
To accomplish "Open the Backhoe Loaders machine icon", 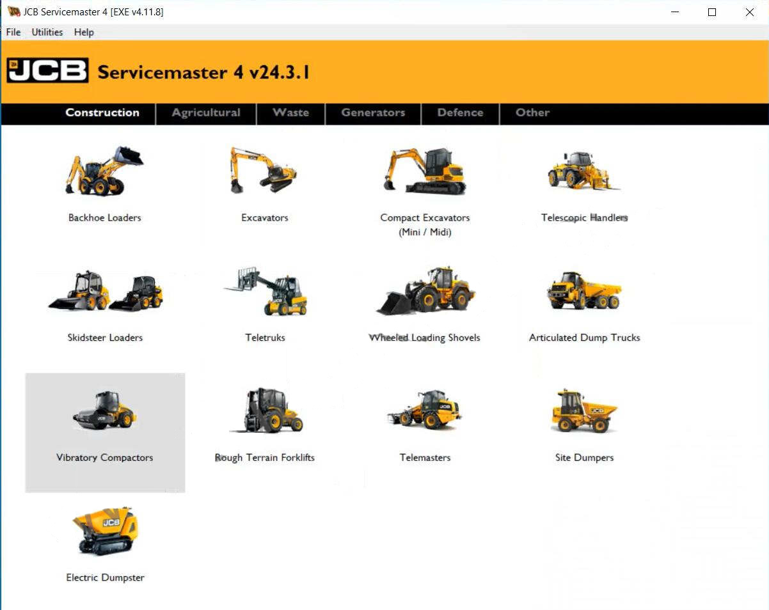I will tap(105, 171).
